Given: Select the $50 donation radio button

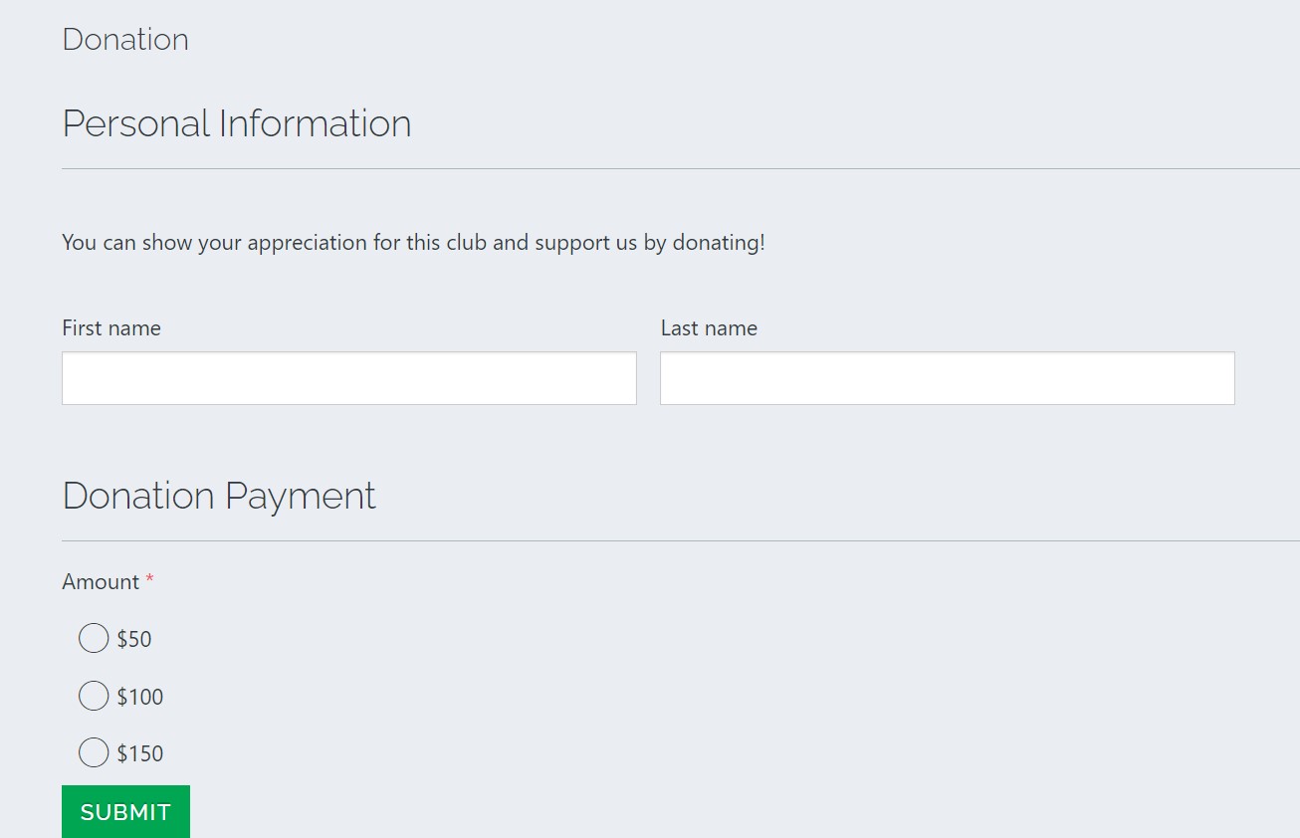Looking at the screenshot, I should 94,638.
